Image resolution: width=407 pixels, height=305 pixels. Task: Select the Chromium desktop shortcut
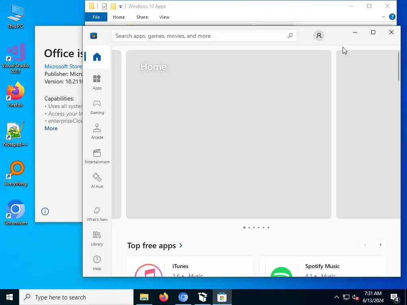[x=16, y=213]
